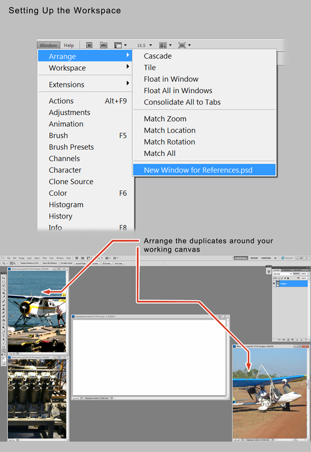The height and width of the screenshot is (452, 311).
Task: Open the 16.5 zoom level dropdown
Action: point(150,45)
